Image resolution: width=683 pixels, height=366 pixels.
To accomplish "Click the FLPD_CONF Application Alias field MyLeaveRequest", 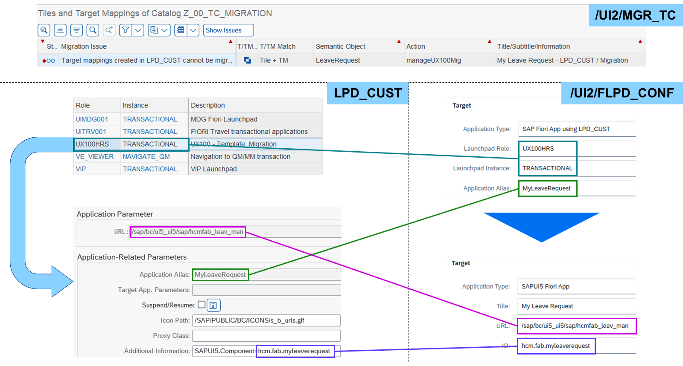I will [577, 188].
